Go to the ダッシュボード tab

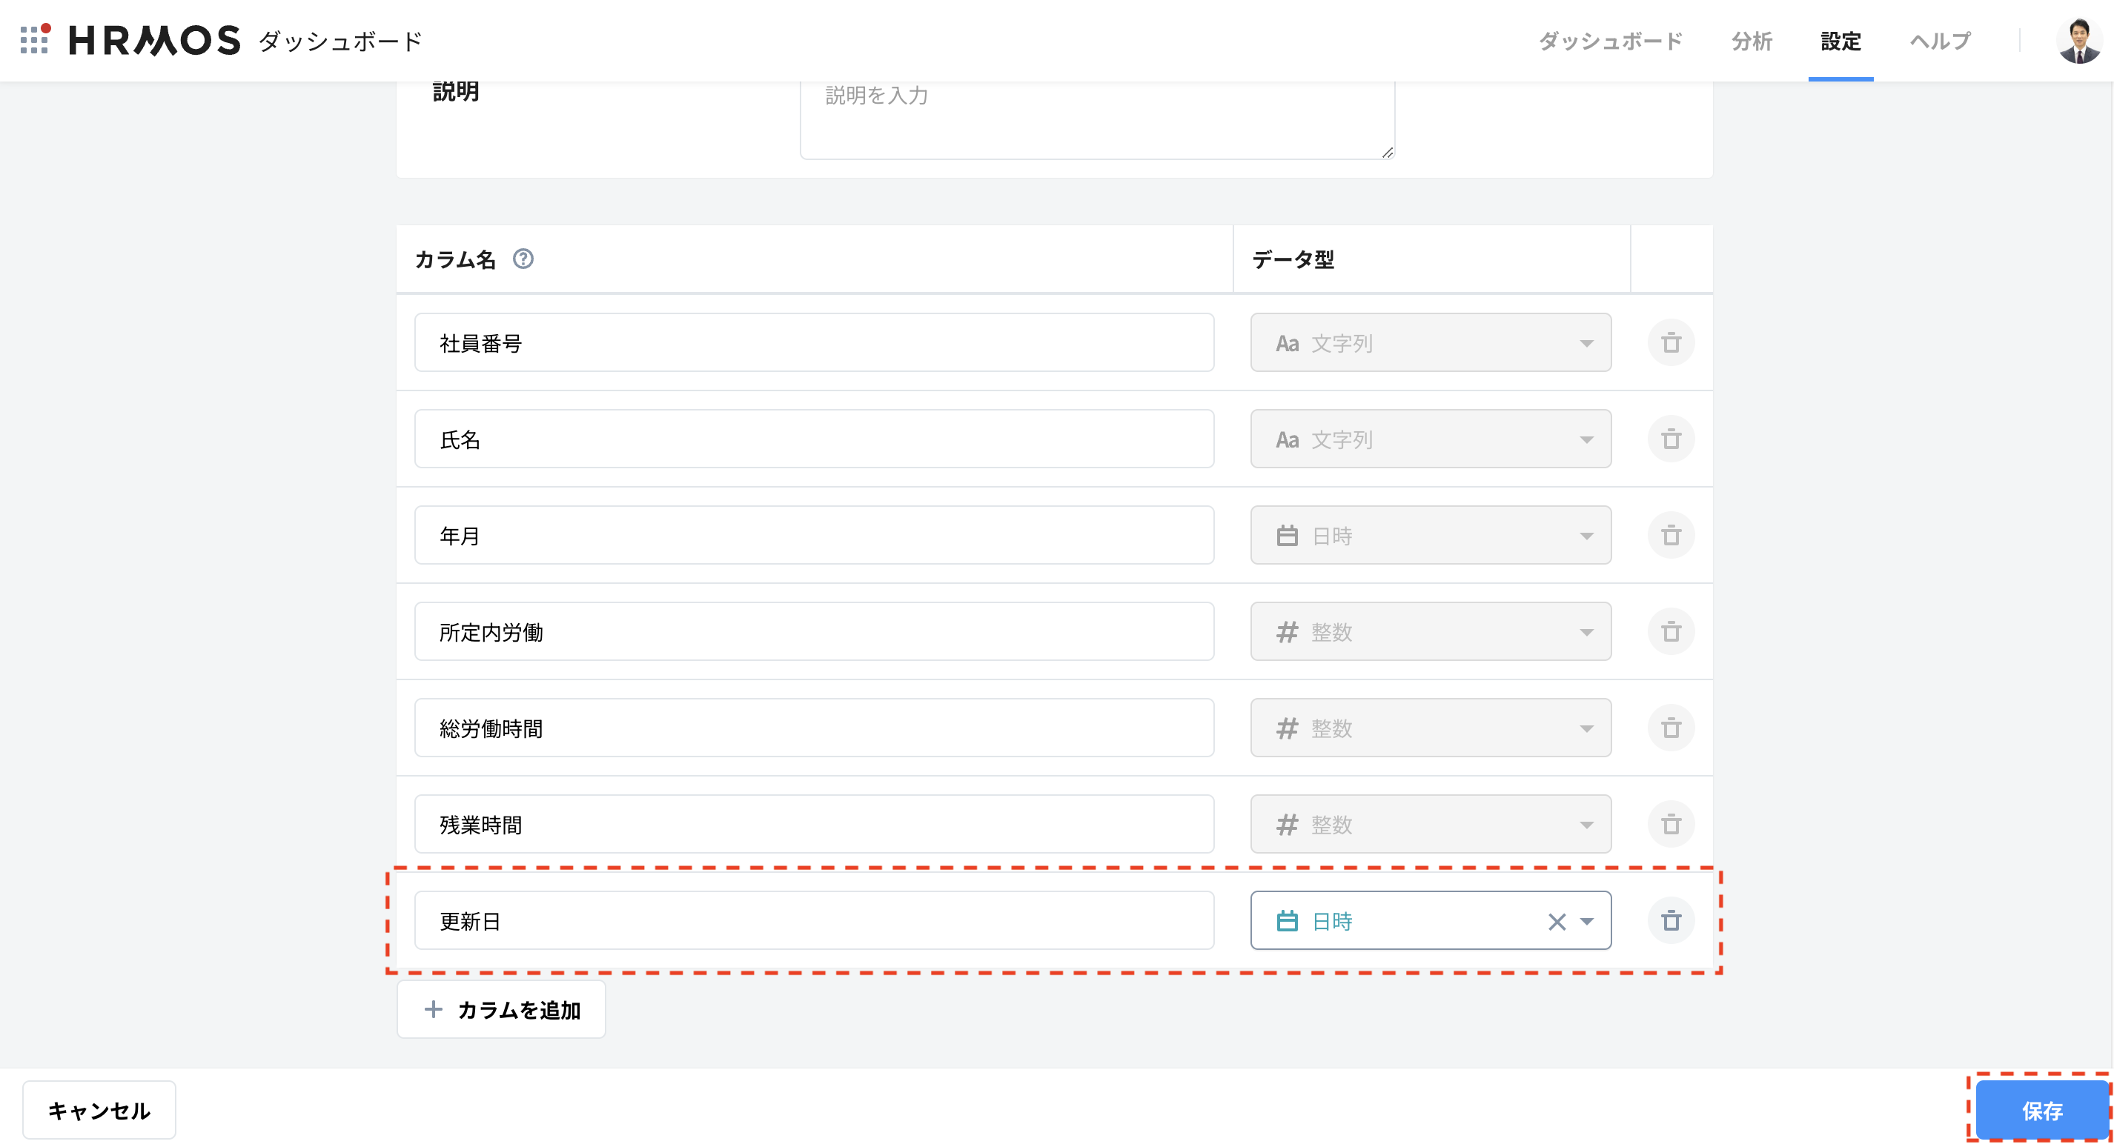pyautogui.click(x=1609, y=41)
